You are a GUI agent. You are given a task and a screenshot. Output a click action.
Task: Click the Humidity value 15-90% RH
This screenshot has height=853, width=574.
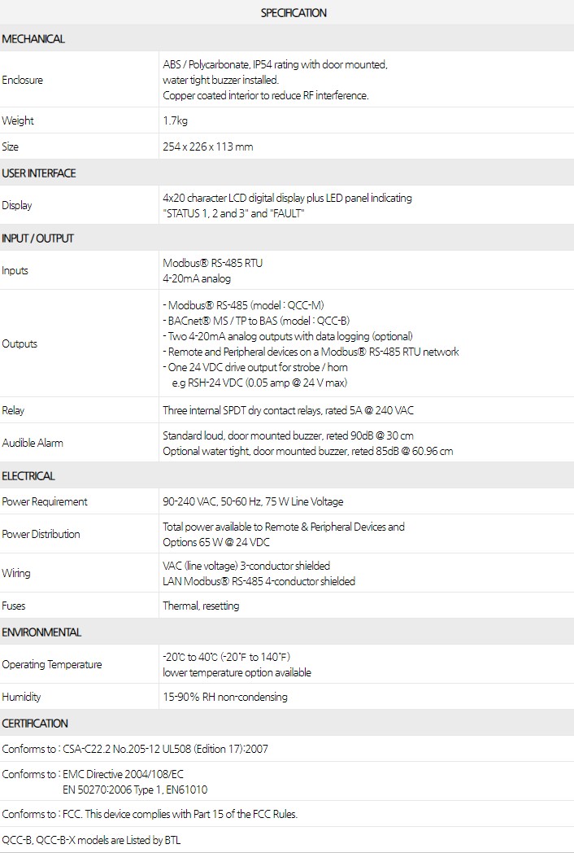point(224,697)
